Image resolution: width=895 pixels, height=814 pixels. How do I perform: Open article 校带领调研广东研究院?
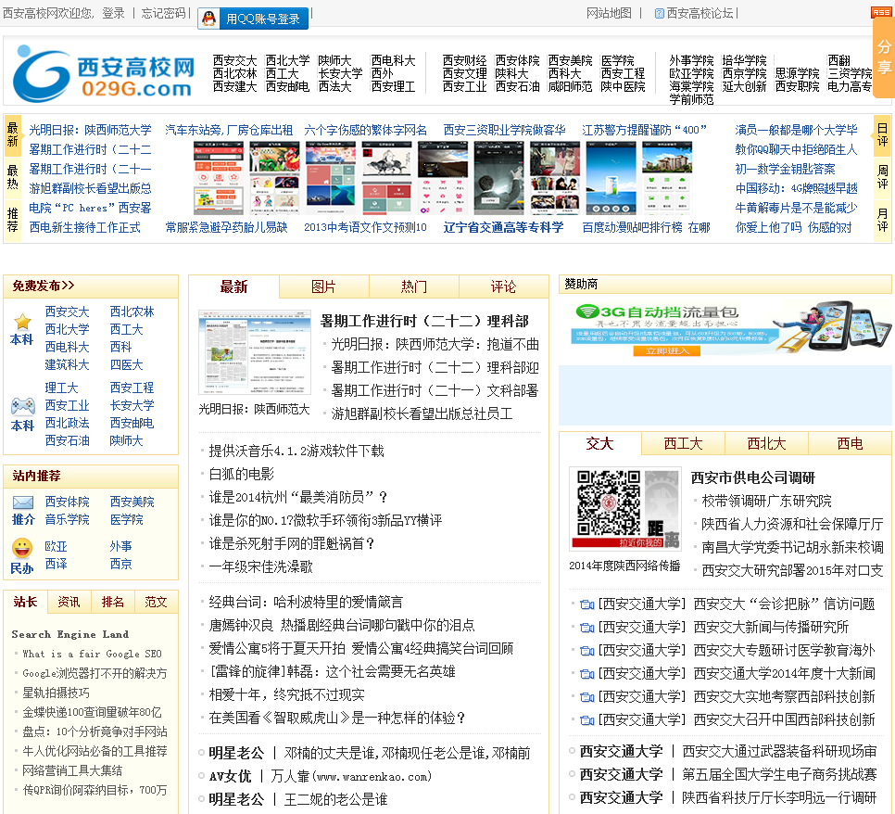[x=766, y=501]
